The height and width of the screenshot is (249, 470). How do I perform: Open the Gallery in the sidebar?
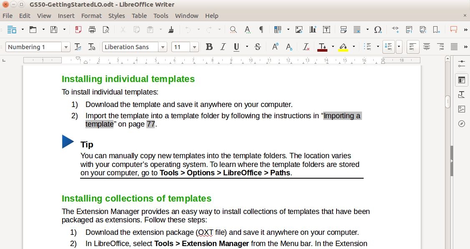point(461,109)
